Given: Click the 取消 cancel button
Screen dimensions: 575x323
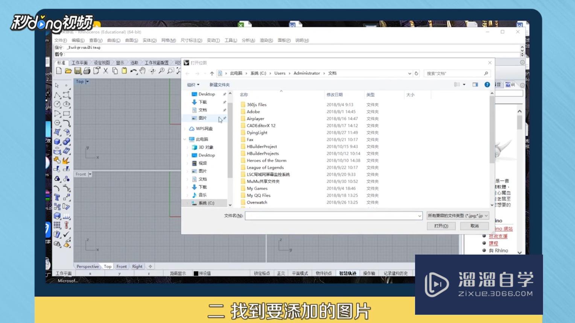Looking at the screenshot, I should tap(475, 226).
